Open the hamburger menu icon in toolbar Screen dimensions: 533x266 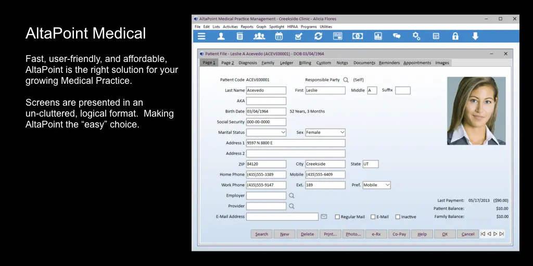(x=201, y=36)
